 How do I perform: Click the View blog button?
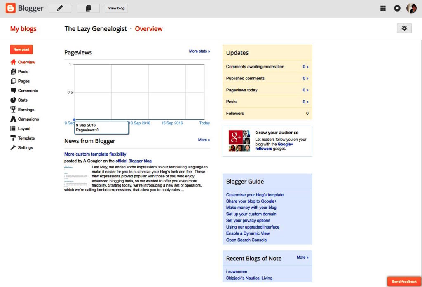click(x=116, y=8)
